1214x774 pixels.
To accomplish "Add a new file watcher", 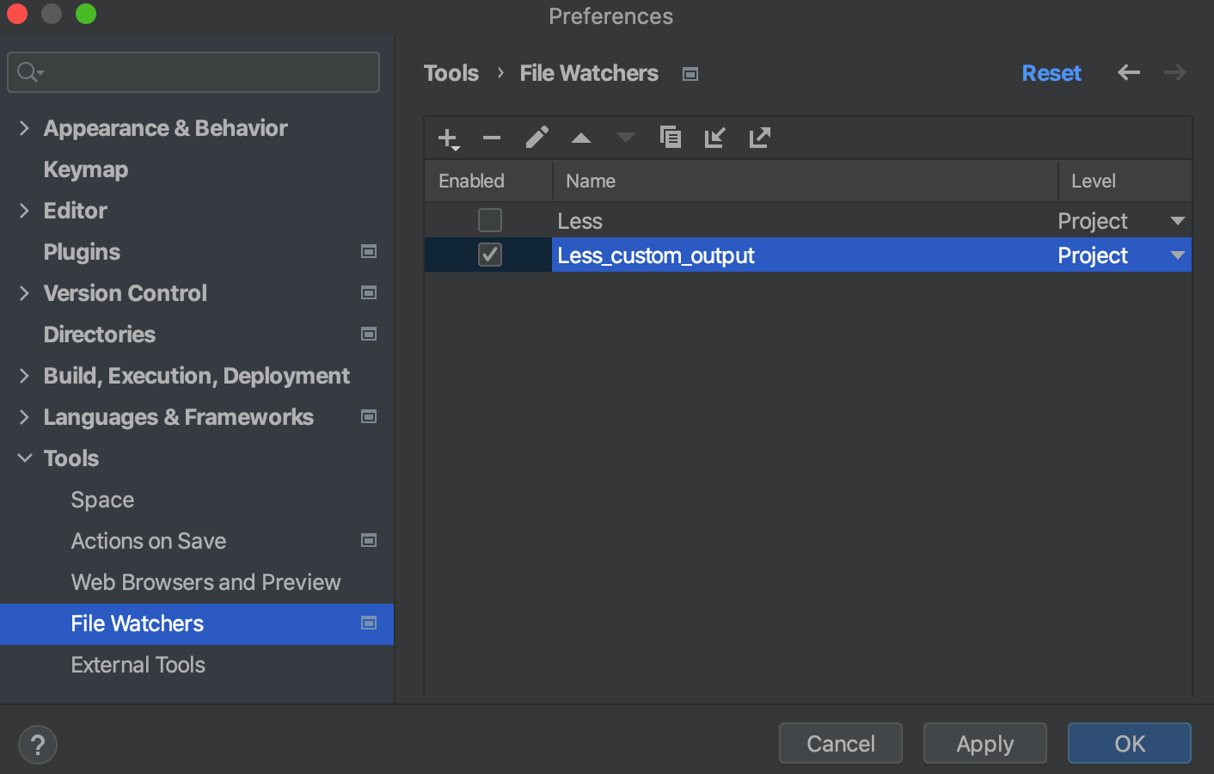I will [x=446, y=138].
